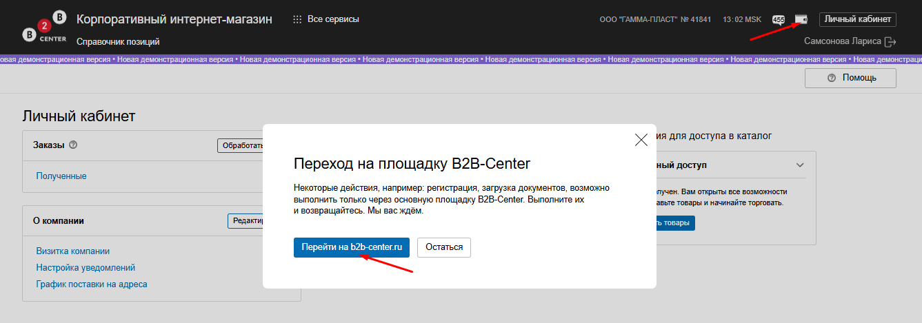Screen dimensions: 922x323
Task: Click the wallet icon in header
Action: [801, 19]
